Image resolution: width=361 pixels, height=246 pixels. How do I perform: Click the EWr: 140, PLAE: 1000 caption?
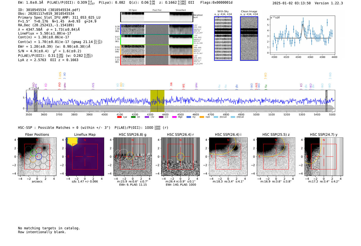(x=181, y=185)
